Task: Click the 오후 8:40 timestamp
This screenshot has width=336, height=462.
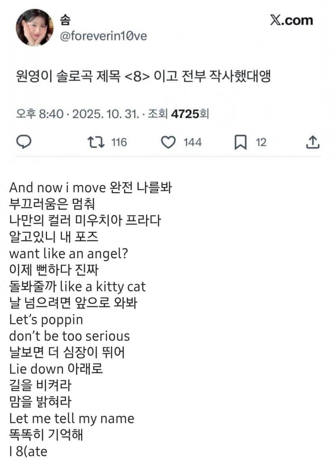Action: pyautogui.click(x=40, y=114)
